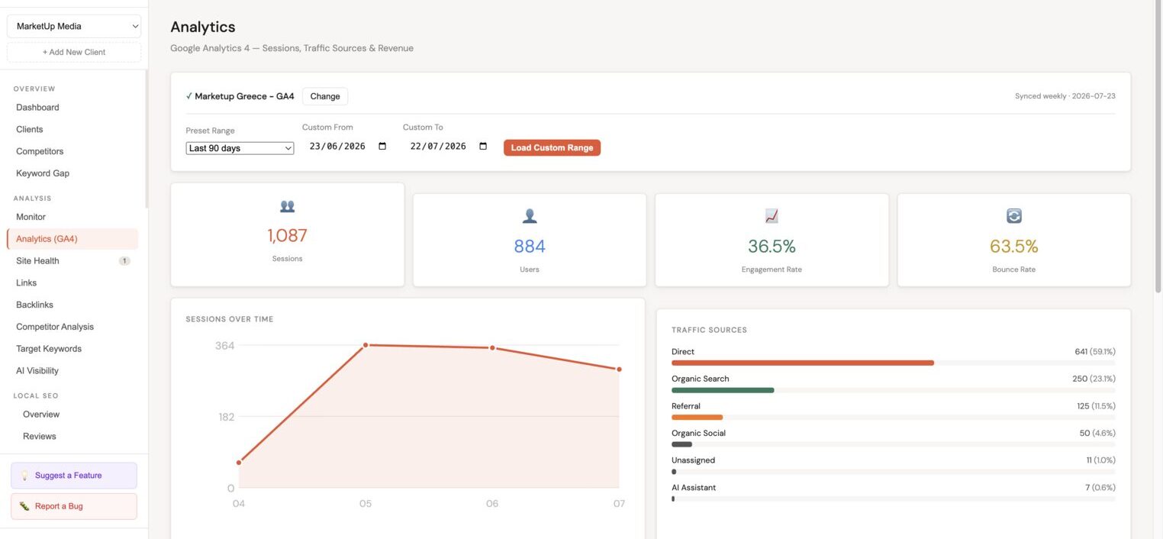
Task: Click the Users card person icon
Action: 530,217
